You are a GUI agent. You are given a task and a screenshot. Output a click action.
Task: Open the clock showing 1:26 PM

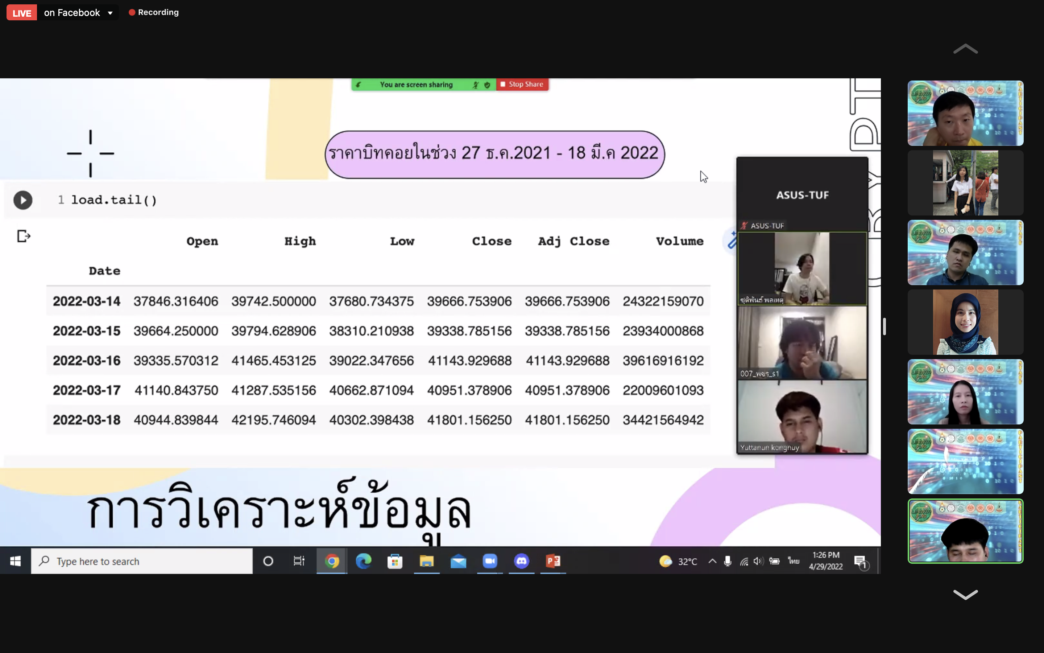coord(826,560)
